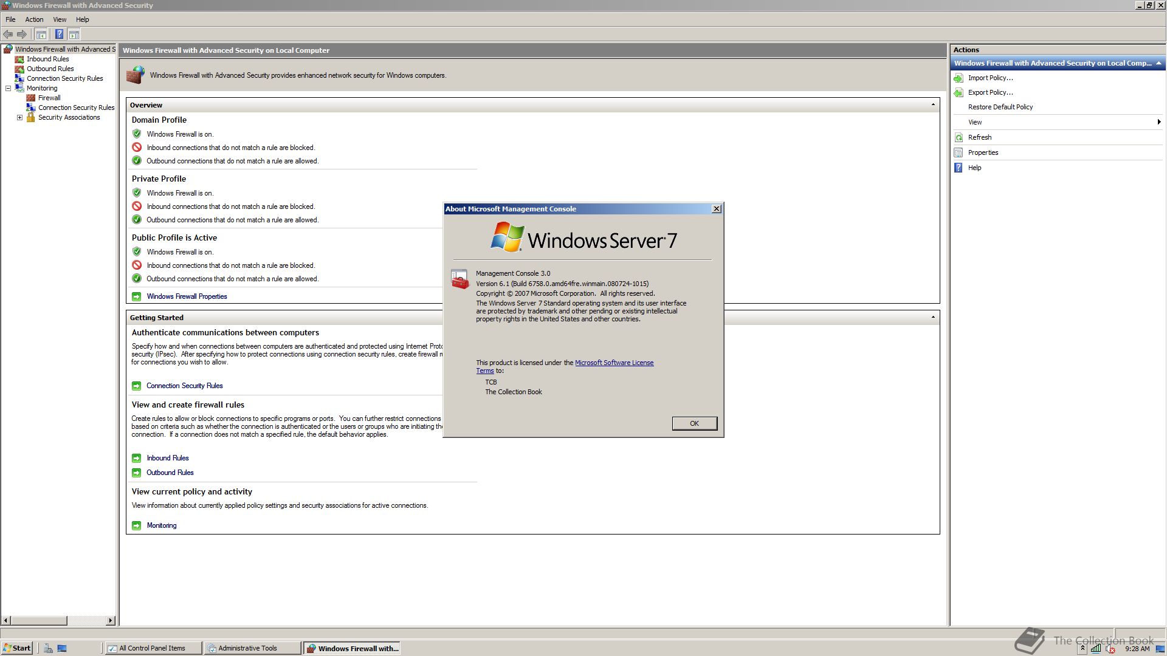This screenshot has height=656, width=1167.
Task: Click green arrow icon beside Windows Firewall Properties
Action: [x=137, y=296]
